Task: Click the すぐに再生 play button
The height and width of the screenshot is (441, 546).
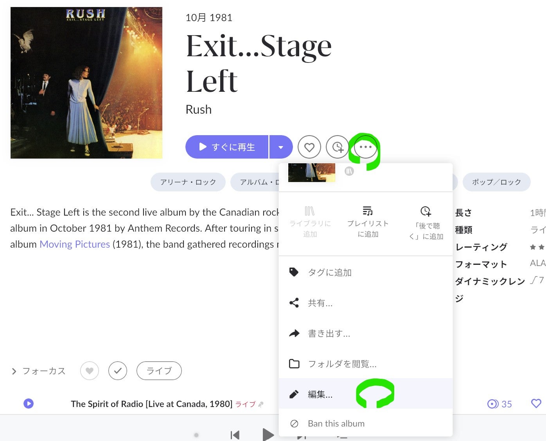Action: coord(227,147)
